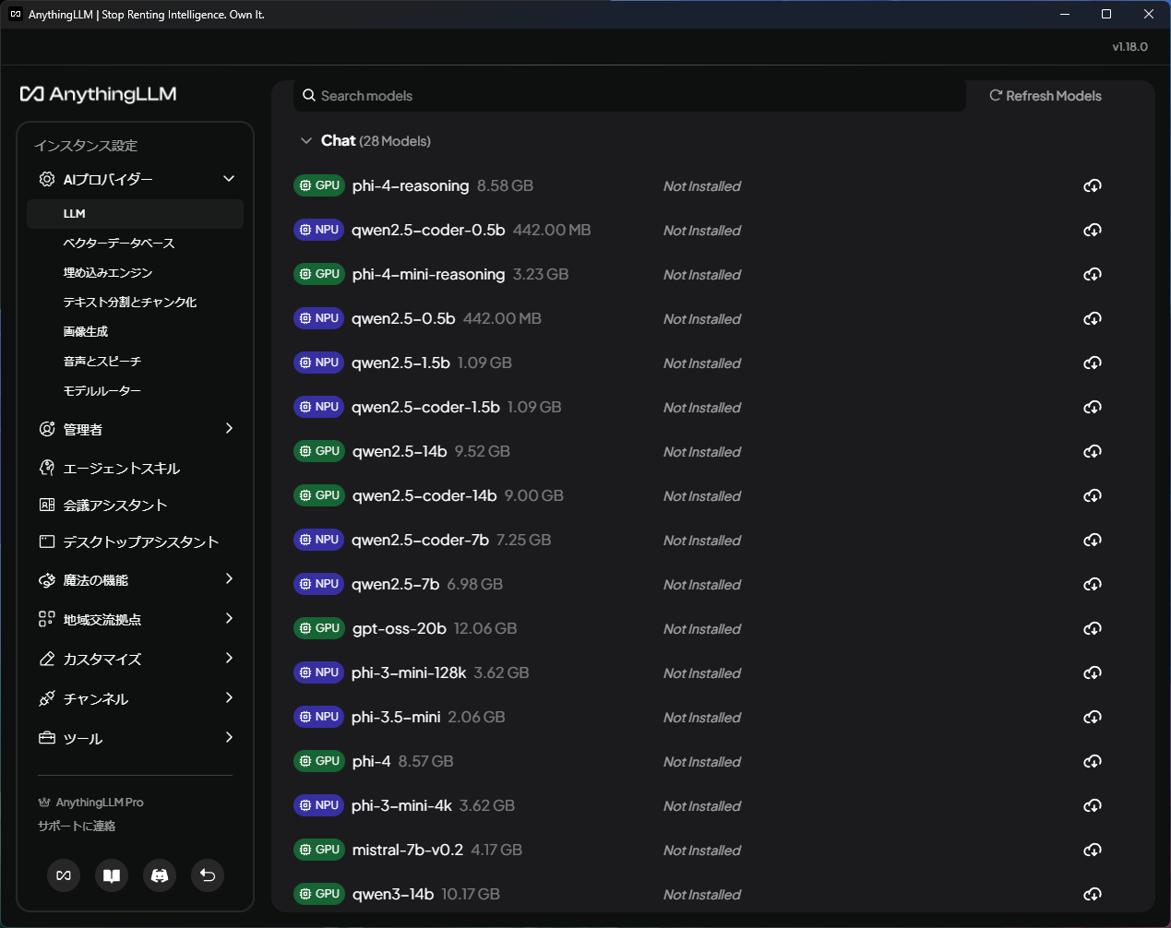Download the phi-3-mini-4k model
This screenshot has height=928, width=1171.
point(1093,806)
